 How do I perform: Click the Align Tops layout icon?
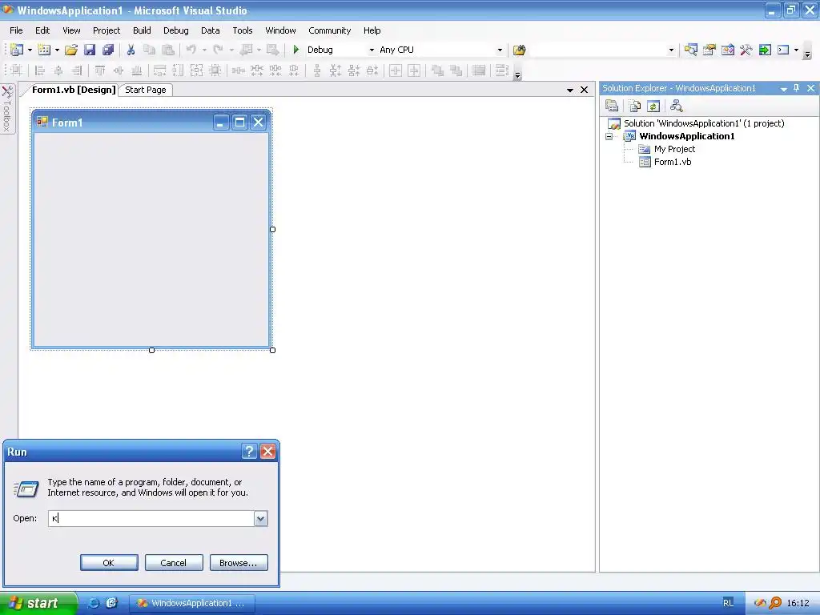pos(100,70)
